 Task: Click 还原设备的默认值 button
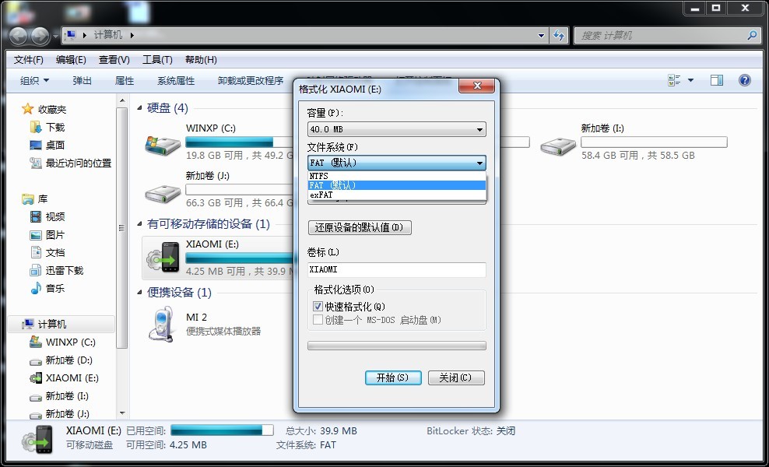point(360,227)
